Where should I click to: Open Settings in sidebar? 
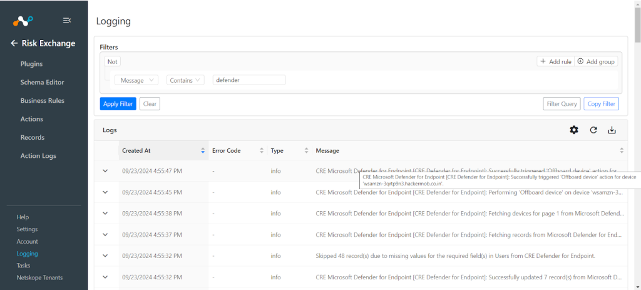[x=27, y=229]
